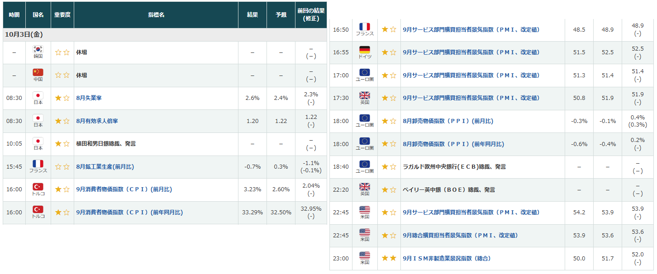Click the Eurozone flag at 17:00
Viewport: 657px width, 274px height.
[x=364, y=72]
